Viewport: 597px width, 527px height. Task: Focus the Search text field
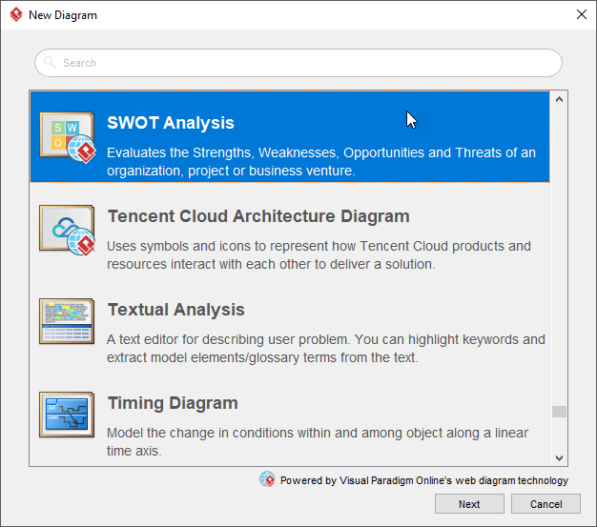click(x=305, y=63)
